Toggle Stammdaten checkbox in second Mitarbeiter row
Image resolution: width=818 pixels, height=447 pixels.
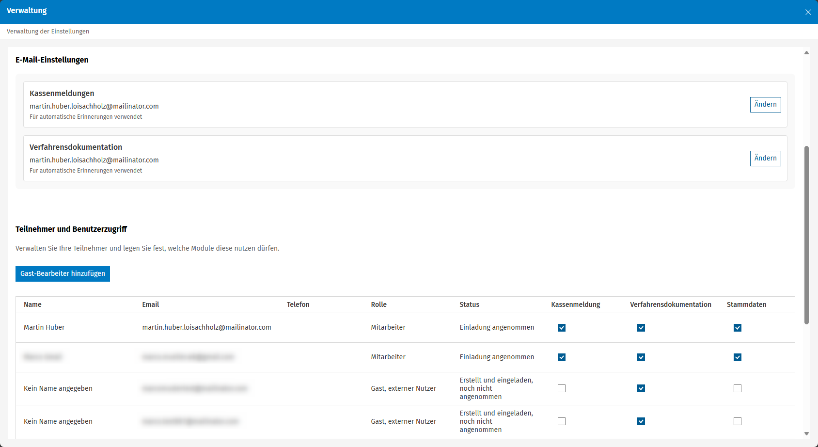pos(738,357)
